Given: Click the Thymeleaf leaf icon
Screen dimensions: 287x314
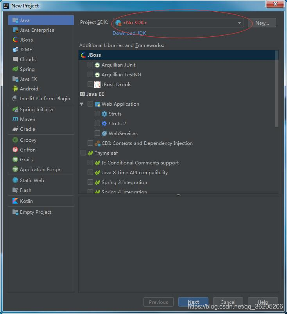Looking at the screenshot, I should (x=90, y=153).
